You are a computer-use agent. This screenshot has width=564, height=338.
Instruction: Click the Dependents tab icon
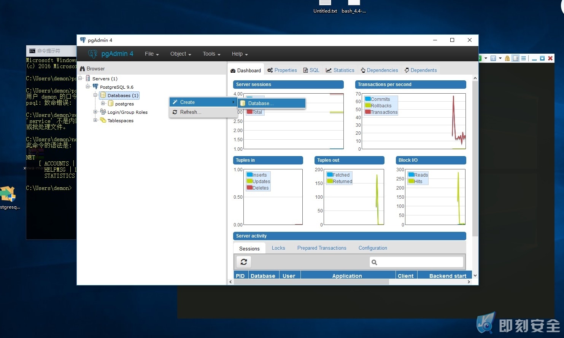(407, 70)
